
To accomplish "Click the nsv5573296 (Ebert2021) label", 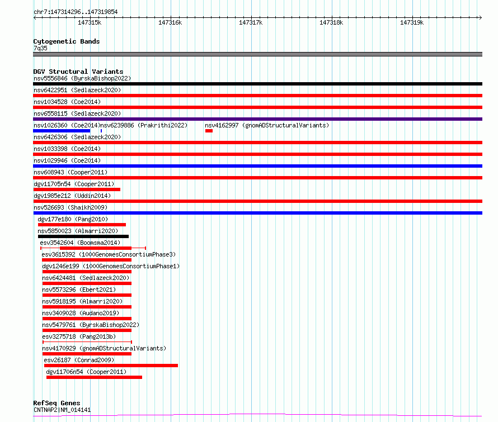I will (79, 290).
